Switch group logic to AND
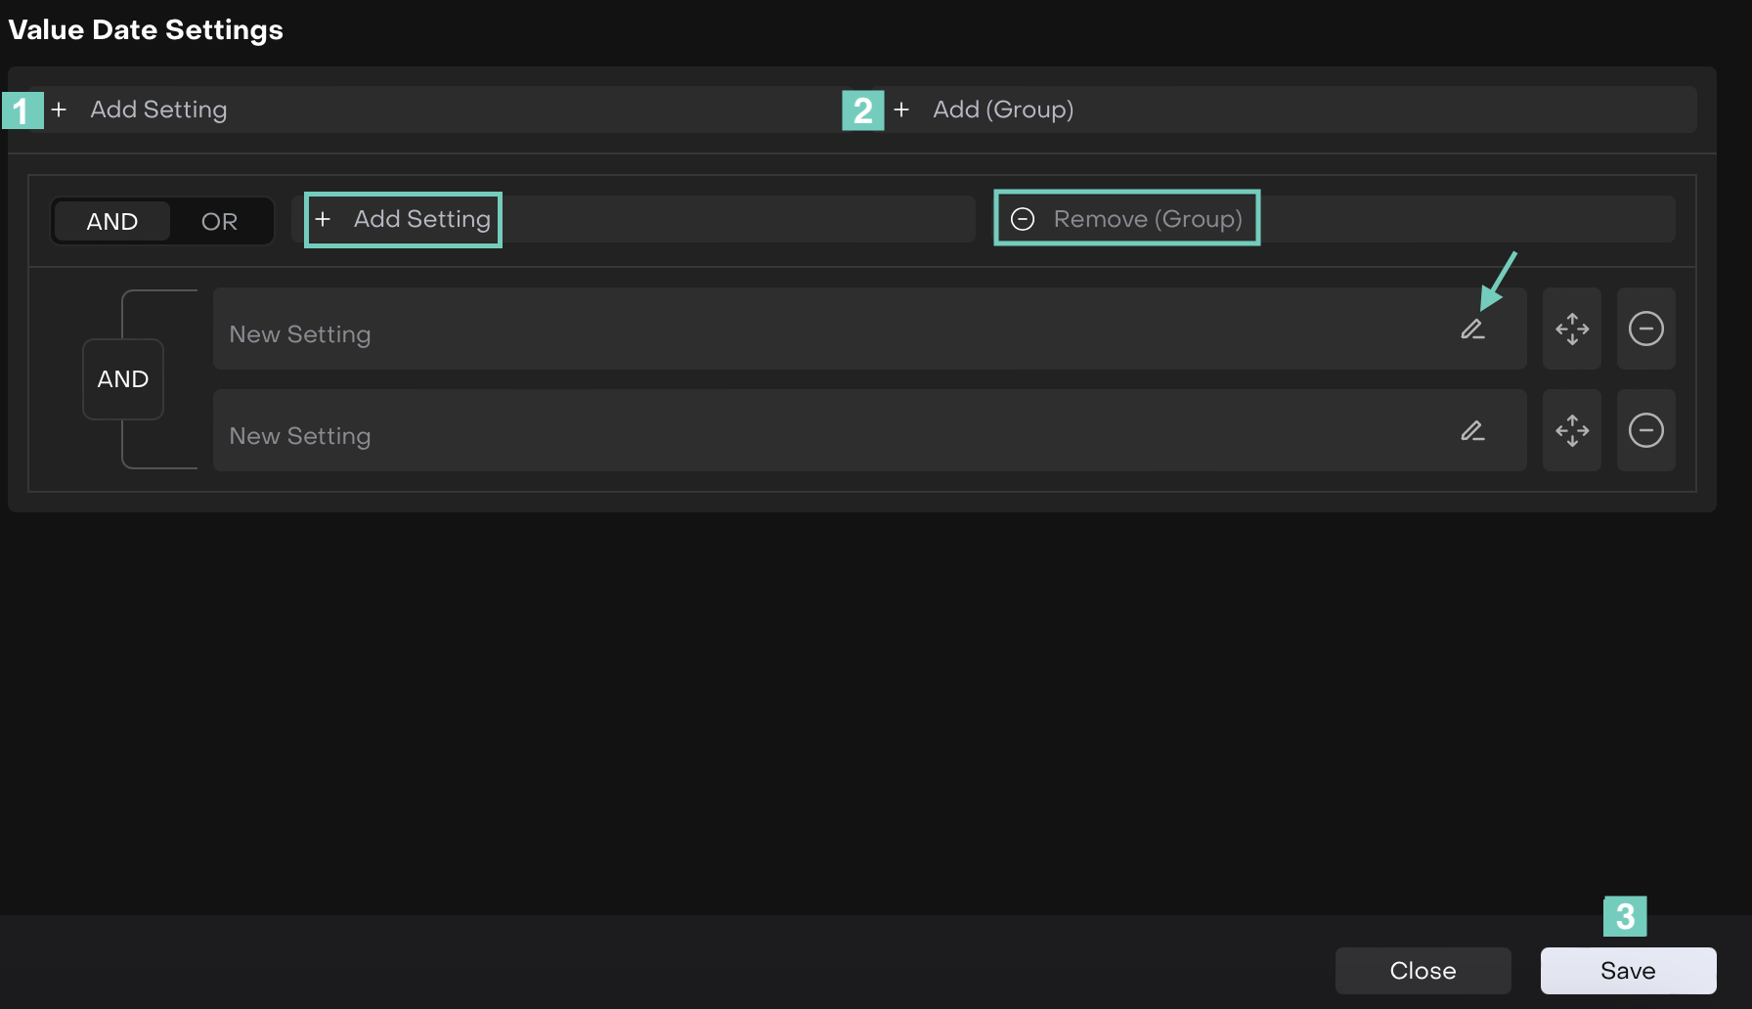The image size is (1752, 1009). pyautogui.click(x=112, y=222)
